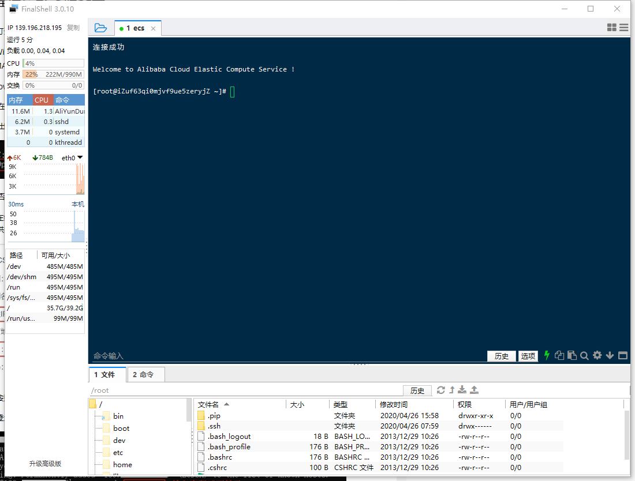
Task: Select the .bash_logout file icon
Action: [x=201, y=436]
